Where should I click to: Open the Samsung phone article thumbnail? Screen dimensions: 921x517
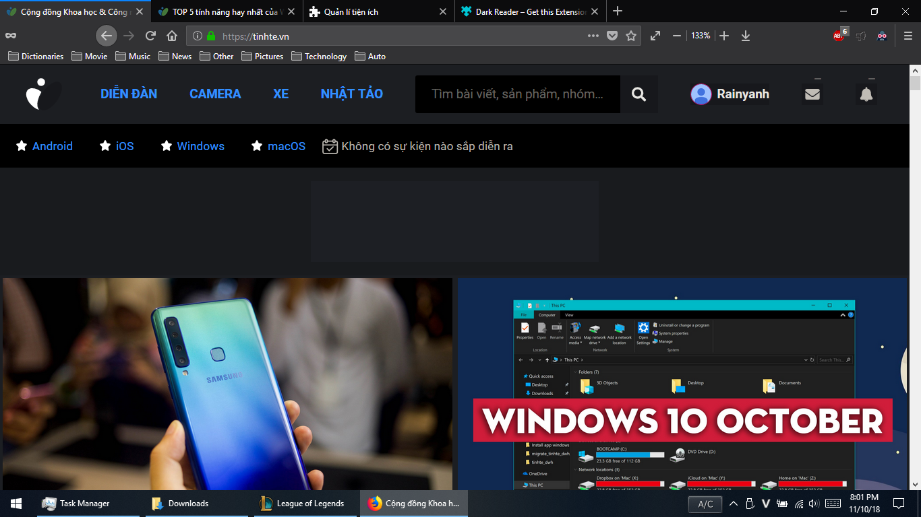(227, 384)
